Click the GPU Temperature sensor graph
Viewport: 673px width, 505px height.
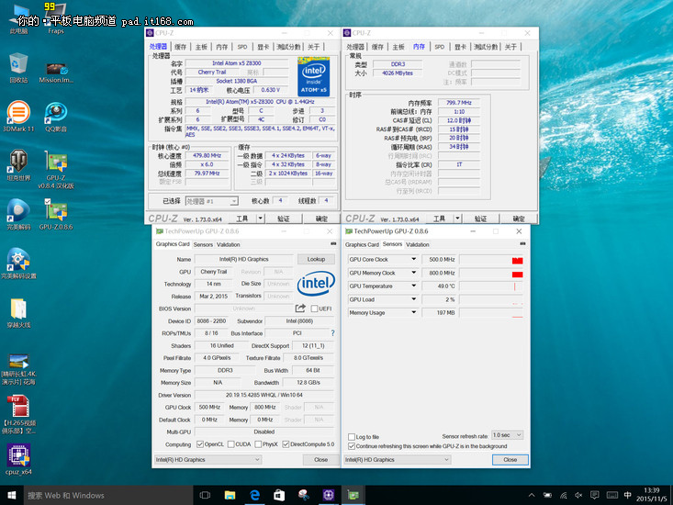(491, 286)
